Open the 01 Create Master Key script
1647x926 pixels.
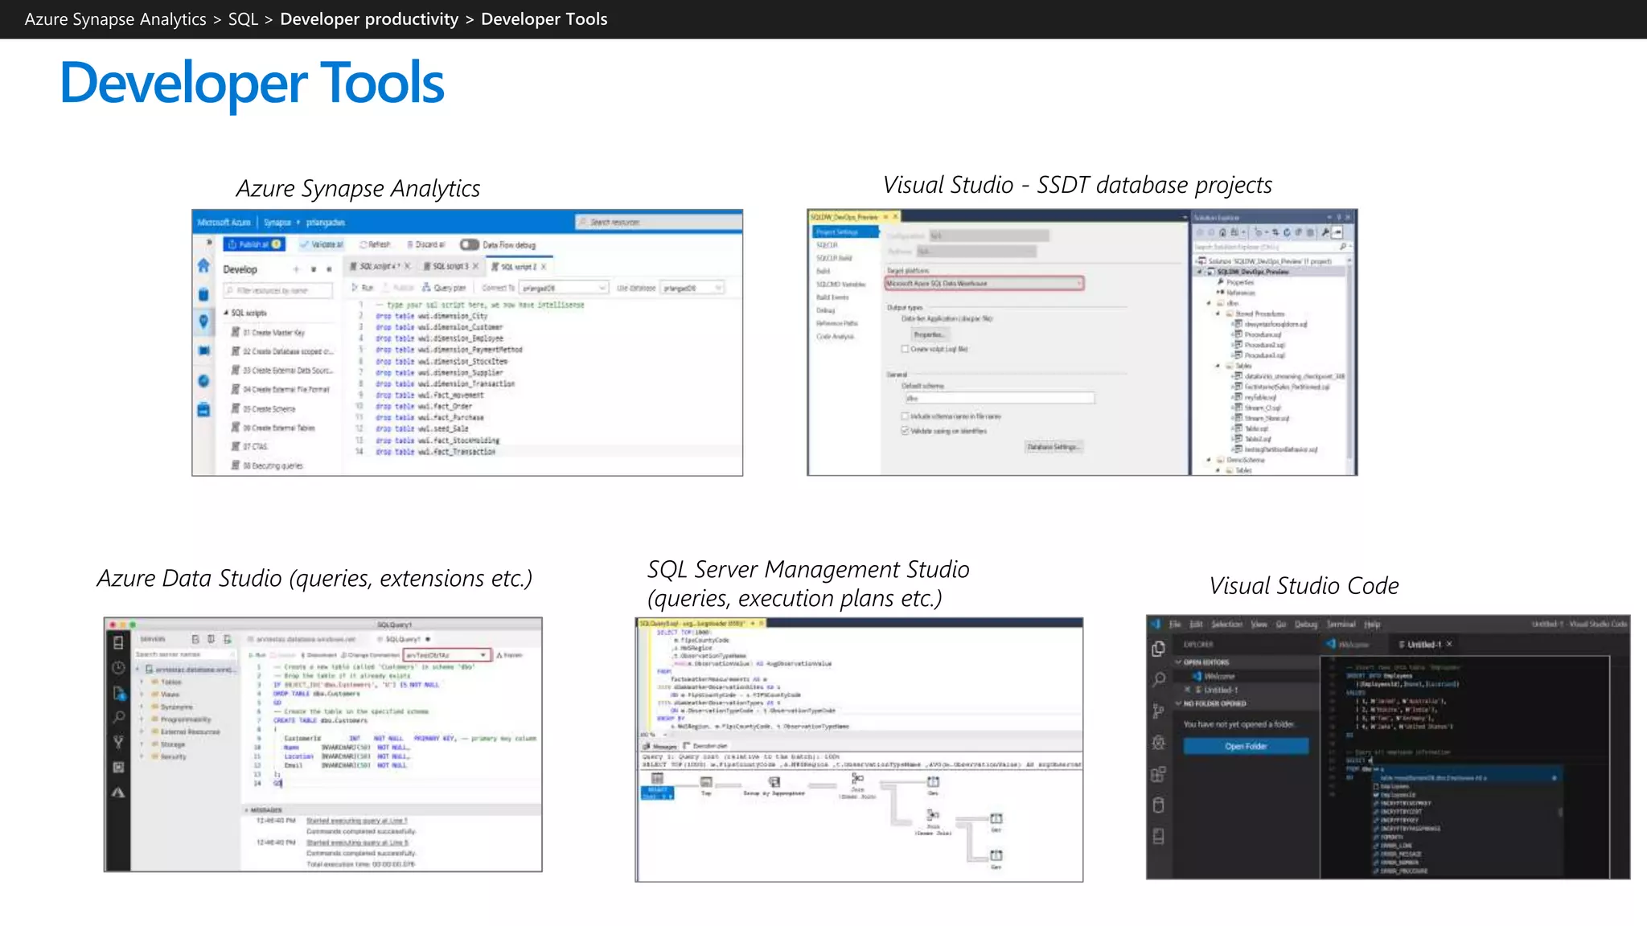pyautogui.click(x=269, y=332)
